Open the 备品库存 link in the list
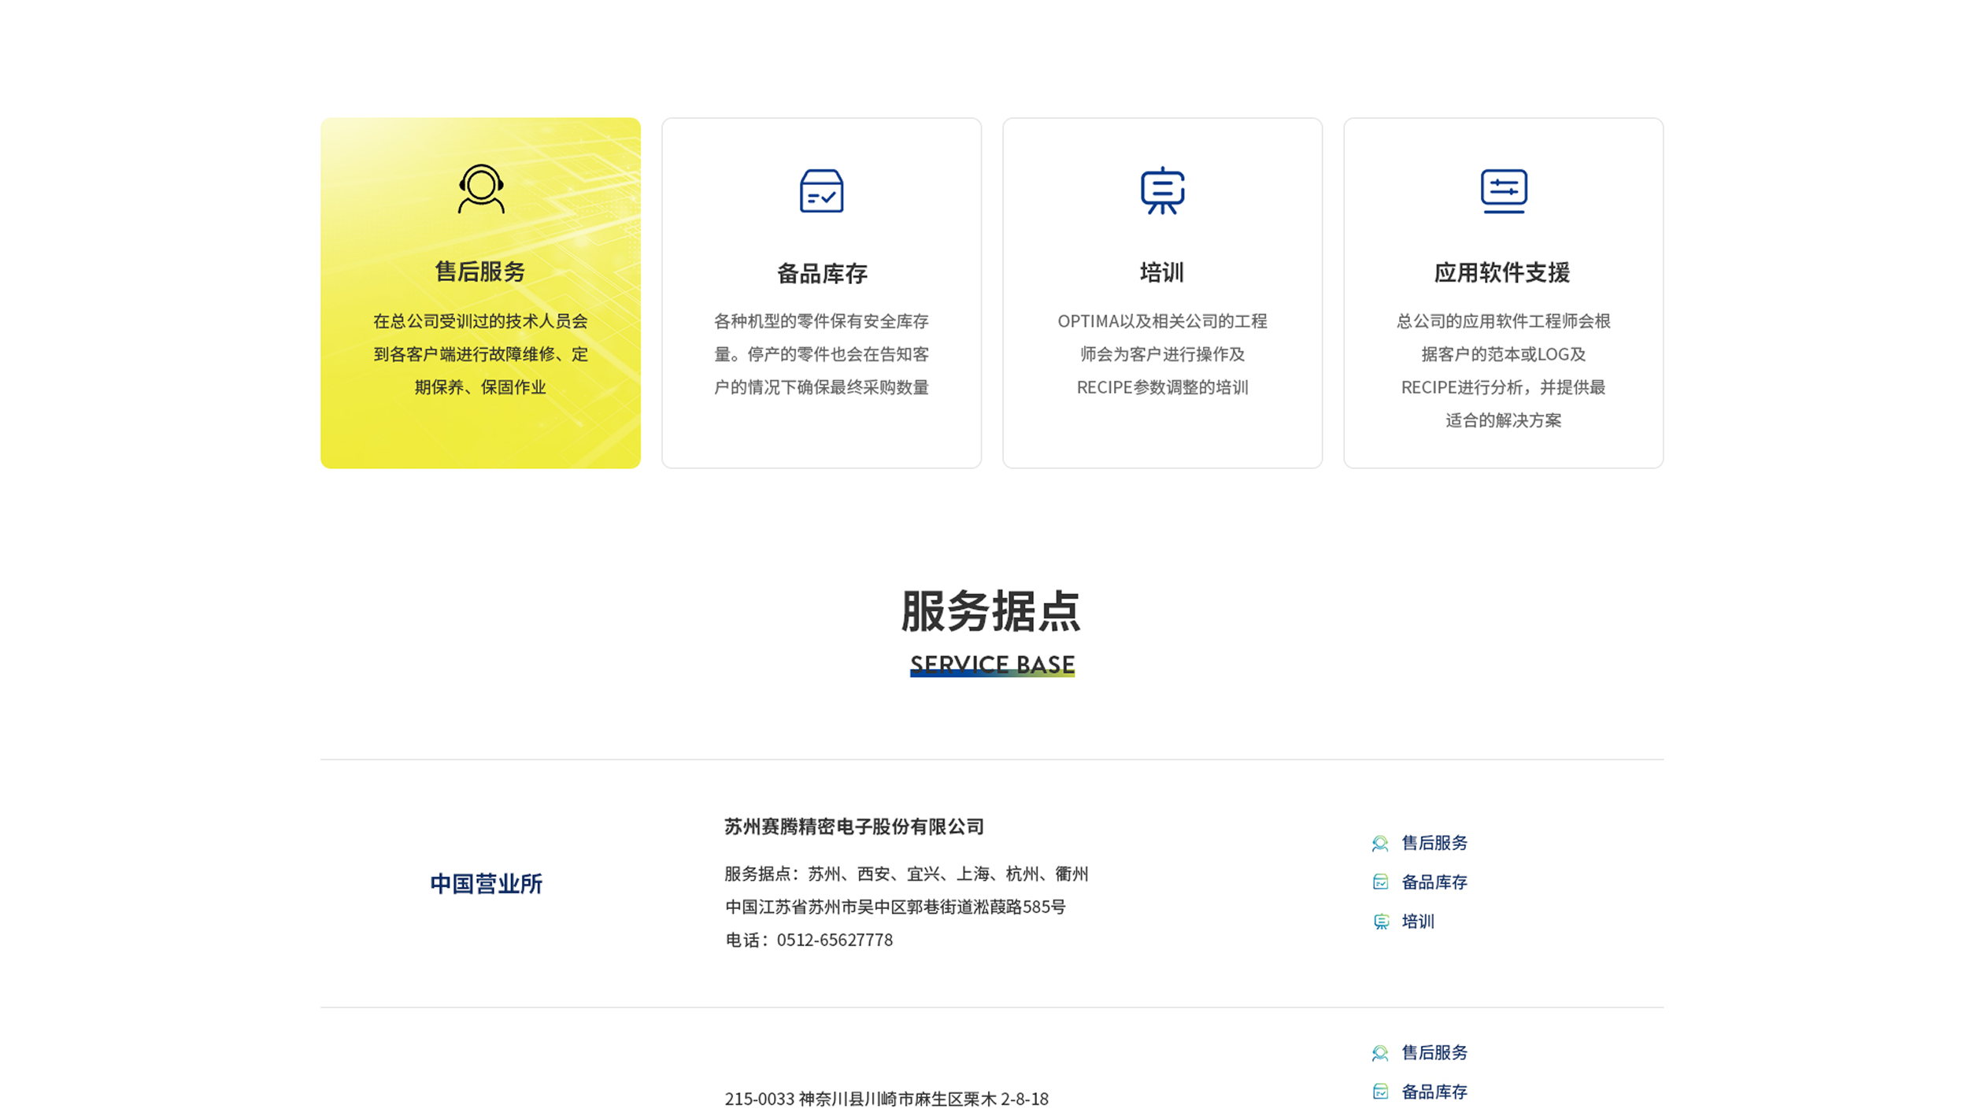This screenshot has height=1116, width=1984. (1433, 883)
